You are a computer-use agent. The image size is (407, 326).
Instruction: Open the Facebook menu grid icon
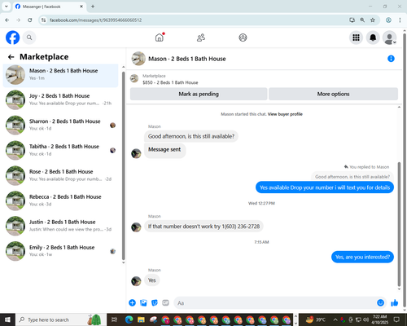356,37
